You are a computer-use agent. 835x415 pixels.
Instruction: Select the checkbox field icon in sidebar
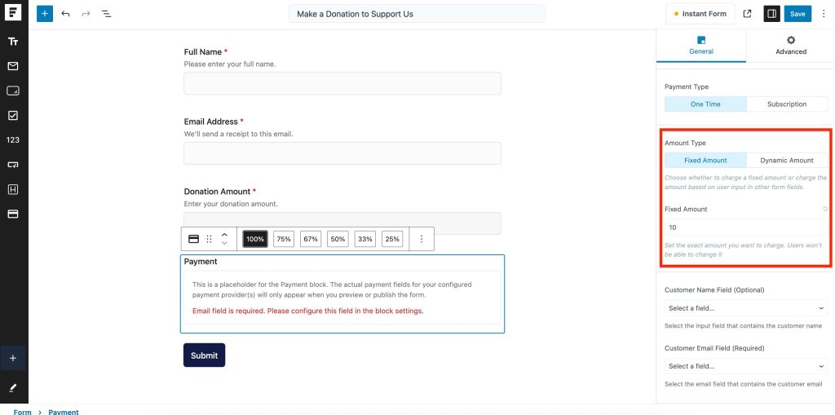13,116
